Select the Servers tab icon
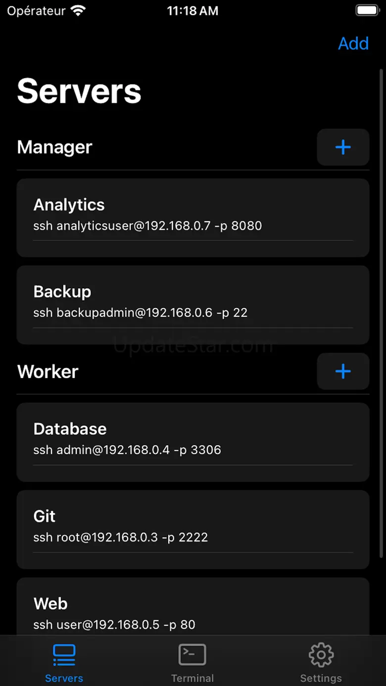Image resolution: width=386 pixels, height=686 pixels. [x=64, y=655]
